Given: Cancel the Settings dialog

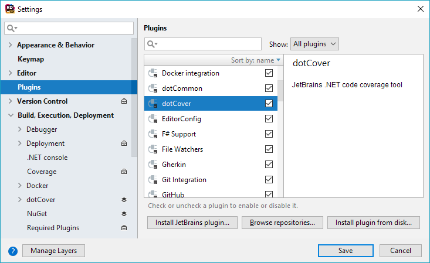Looking at the screenshot, I should (x=401, y=251).
